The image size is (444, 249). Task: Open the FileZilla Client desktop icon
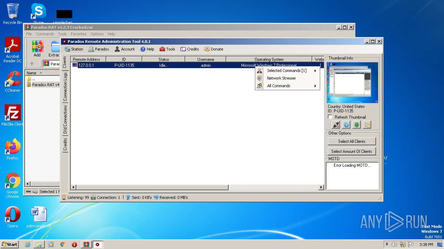(12, 116)
